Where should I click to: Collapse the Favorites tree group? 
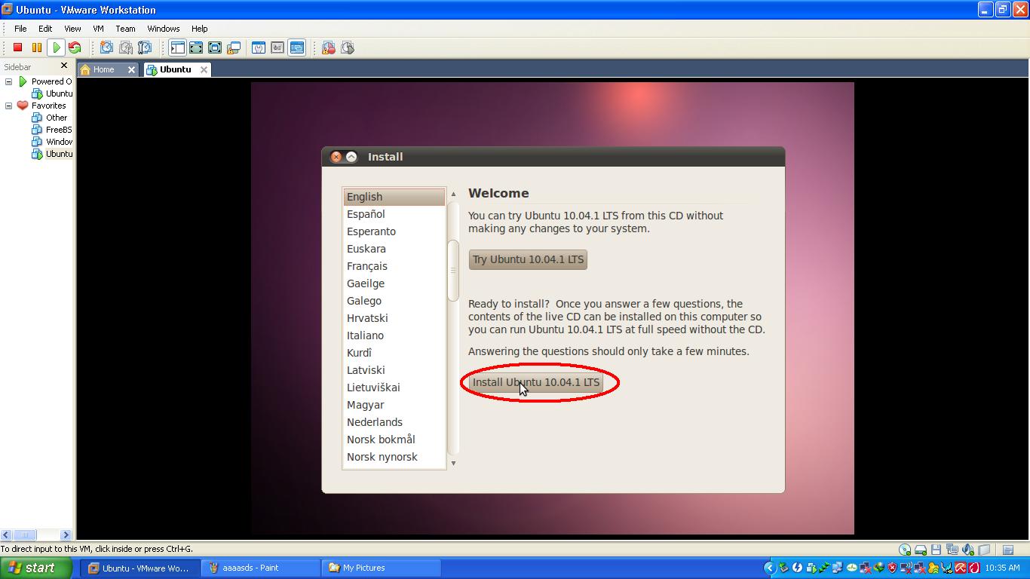(8, 106)
